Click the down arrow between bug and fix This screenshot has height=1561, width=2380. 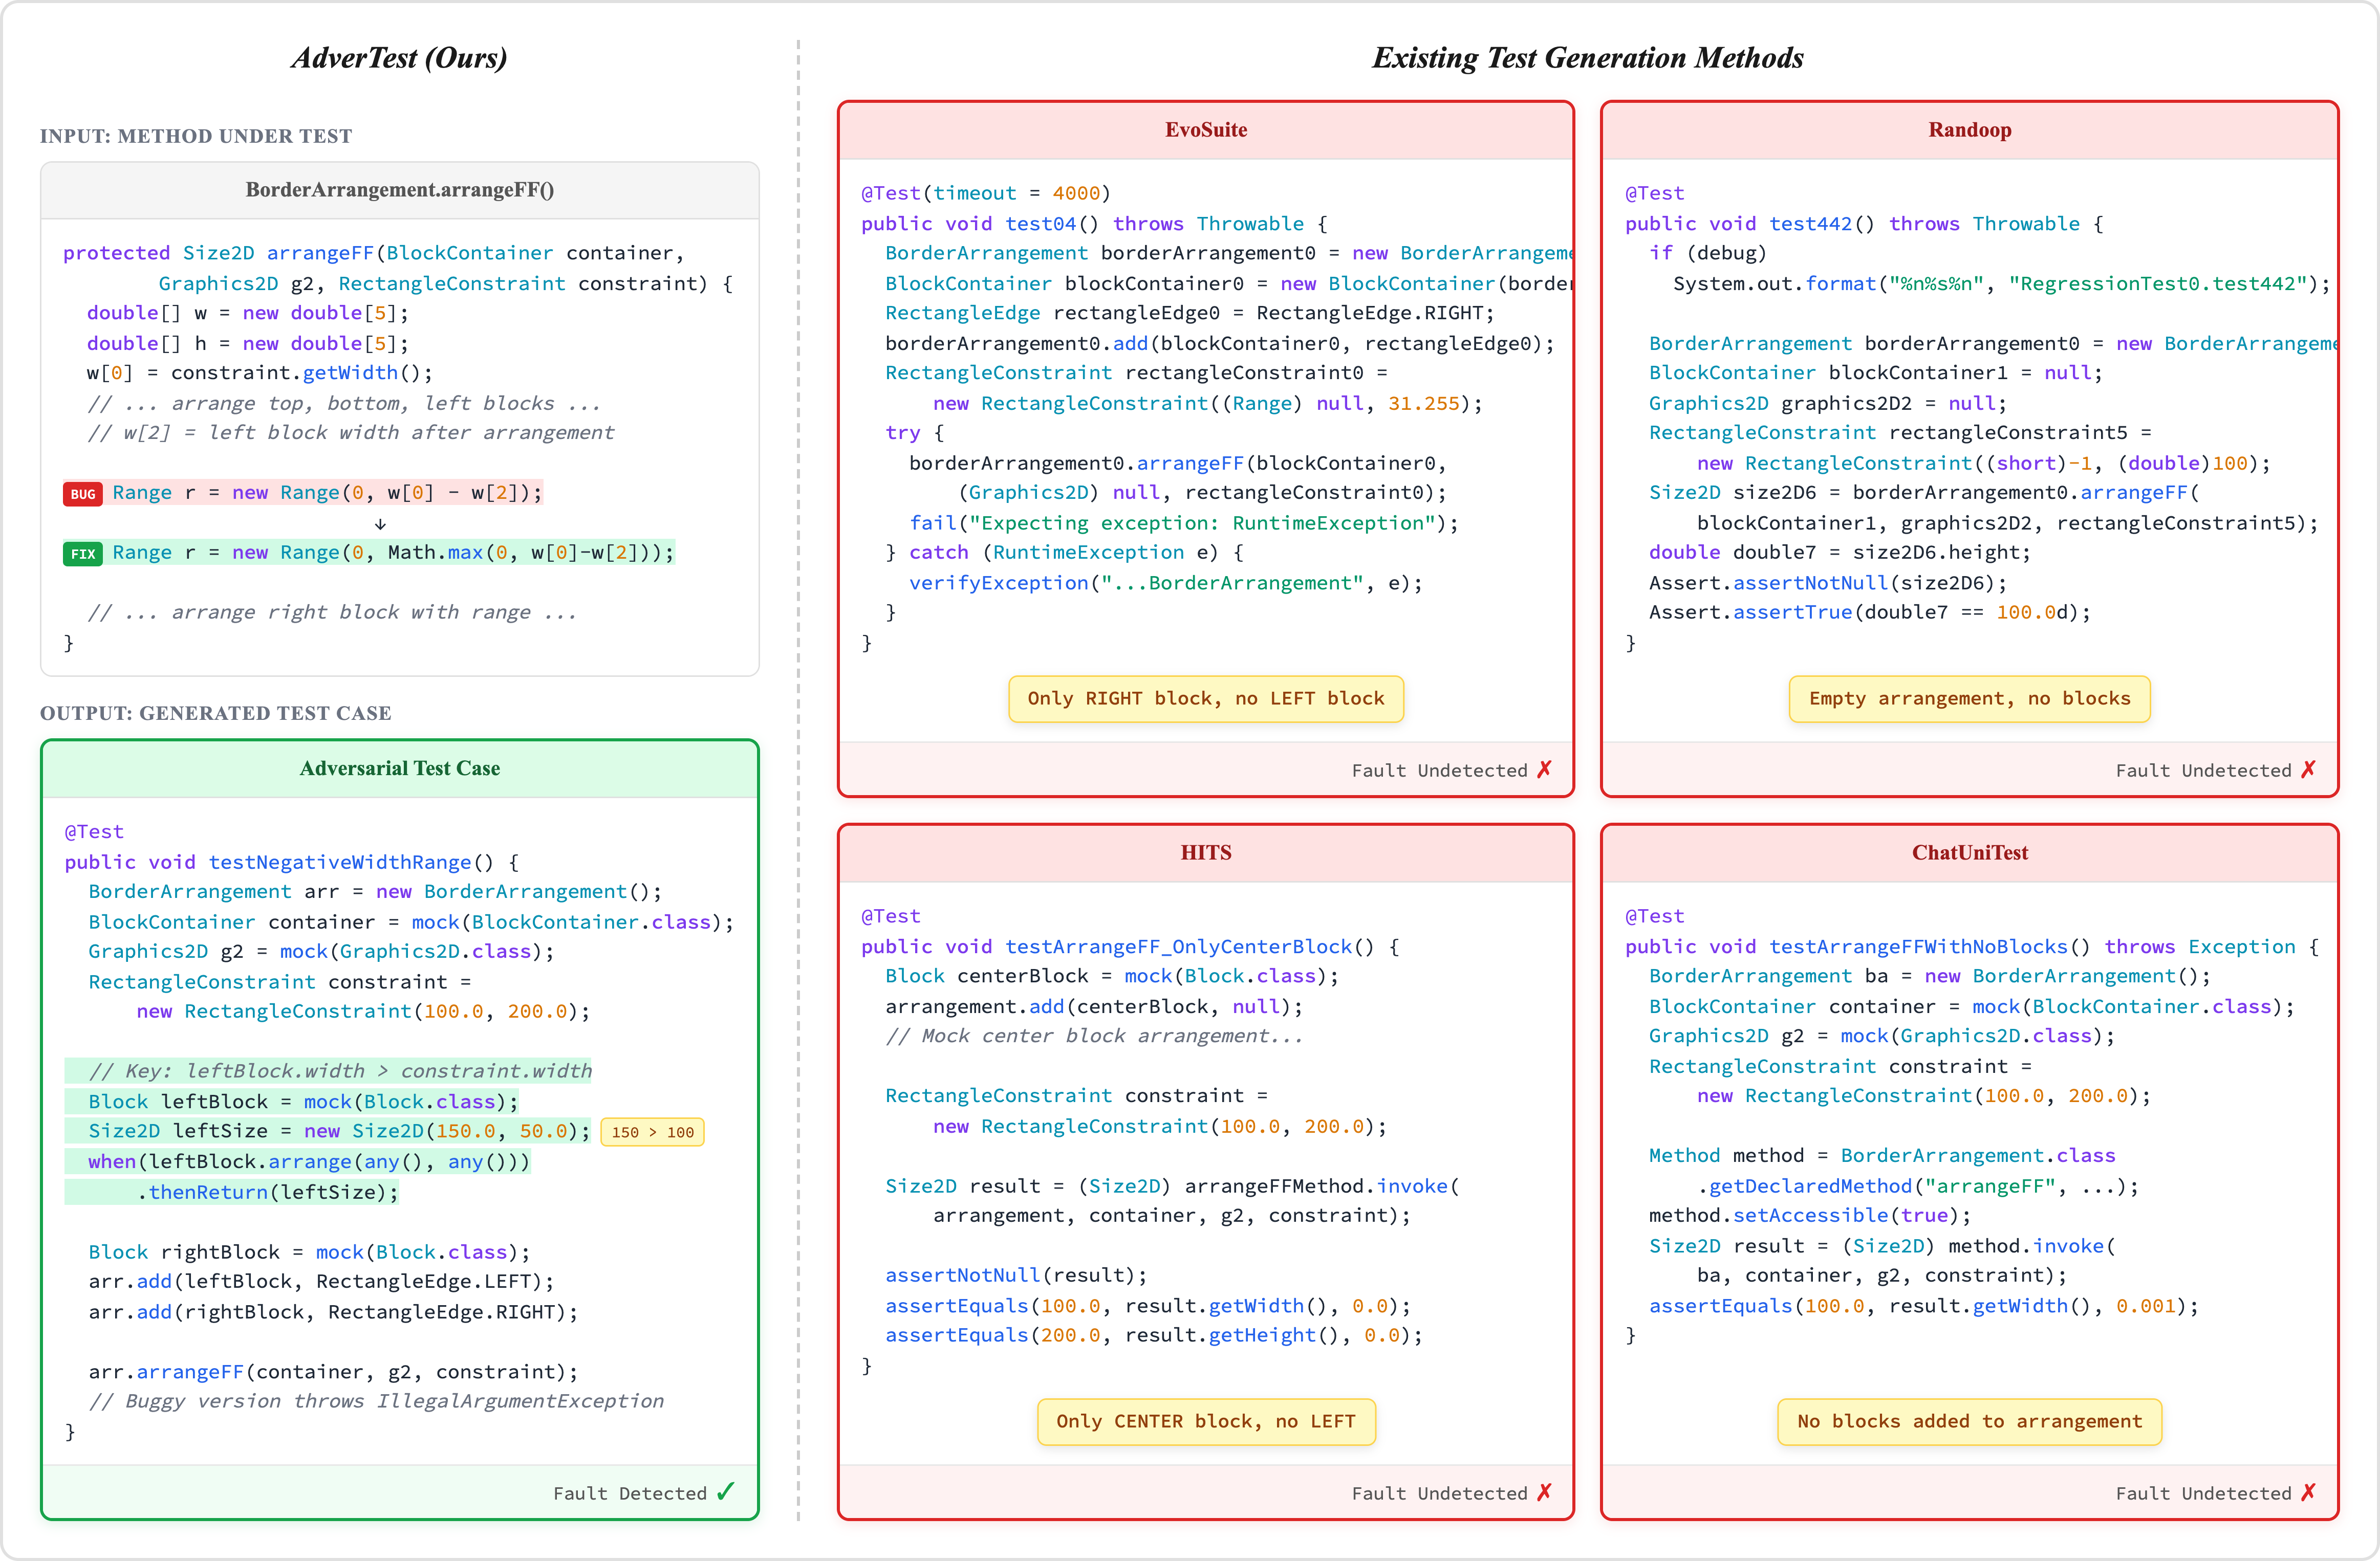tap(380, 524)
